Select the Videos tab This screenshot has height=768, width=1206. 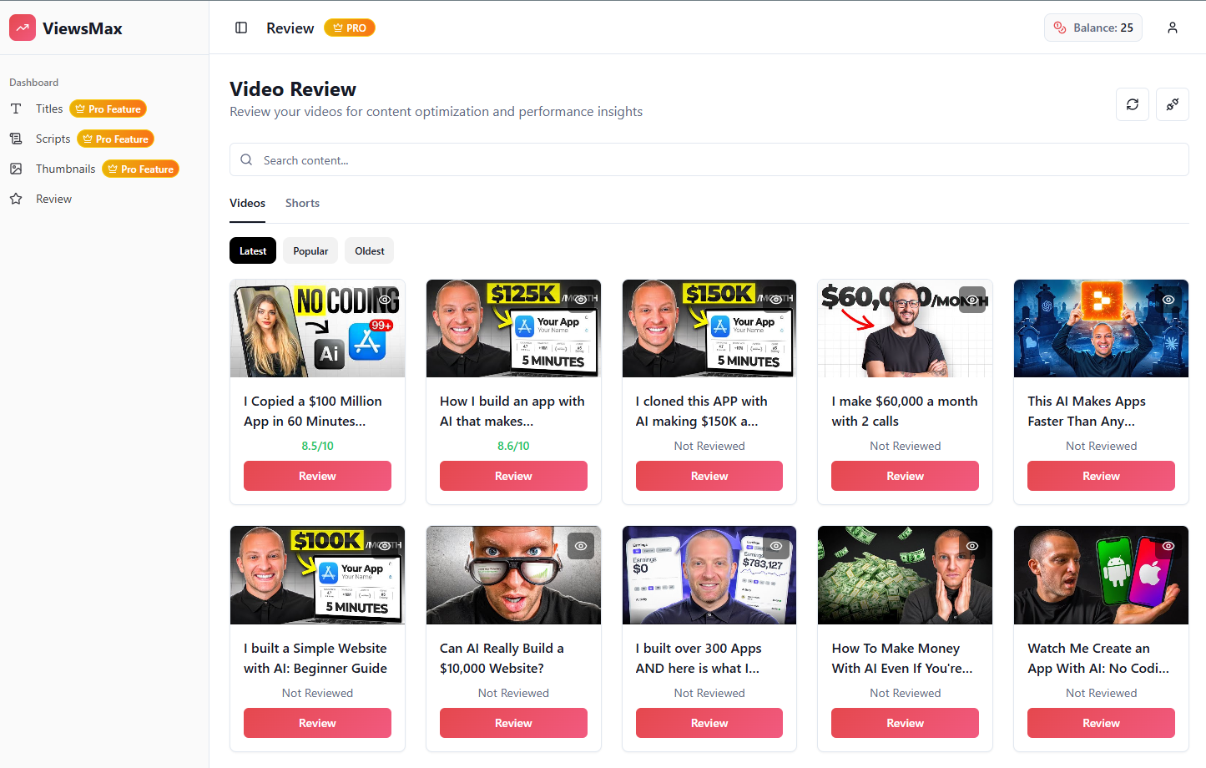(247, 203)
